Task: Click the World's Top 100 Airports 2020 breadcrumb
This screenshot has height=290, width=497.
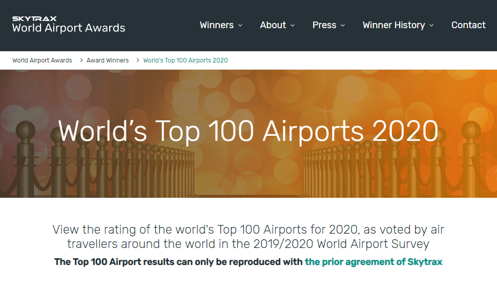Action: [185, 60]
